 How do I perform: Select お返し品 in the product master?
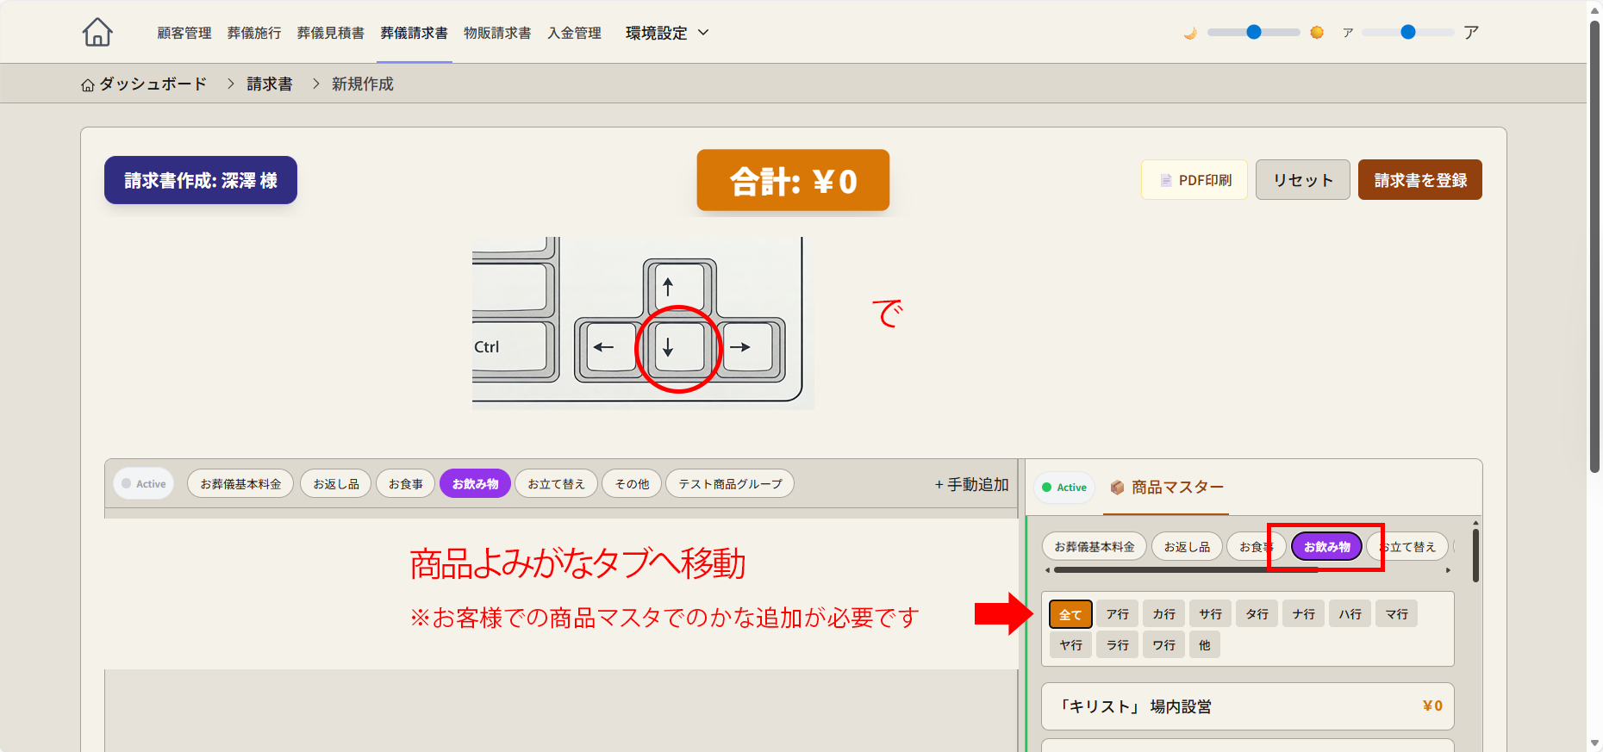tap(1187, 547)
